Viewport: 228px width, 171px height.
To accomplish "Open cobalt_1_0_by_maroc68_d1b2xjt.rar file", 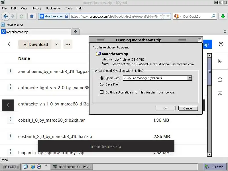I will 52,120.
